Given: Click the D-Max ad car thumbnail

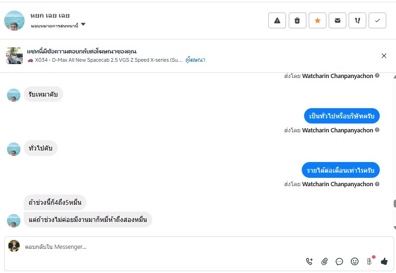Looking at the screenshot, I should coord(14,56).
